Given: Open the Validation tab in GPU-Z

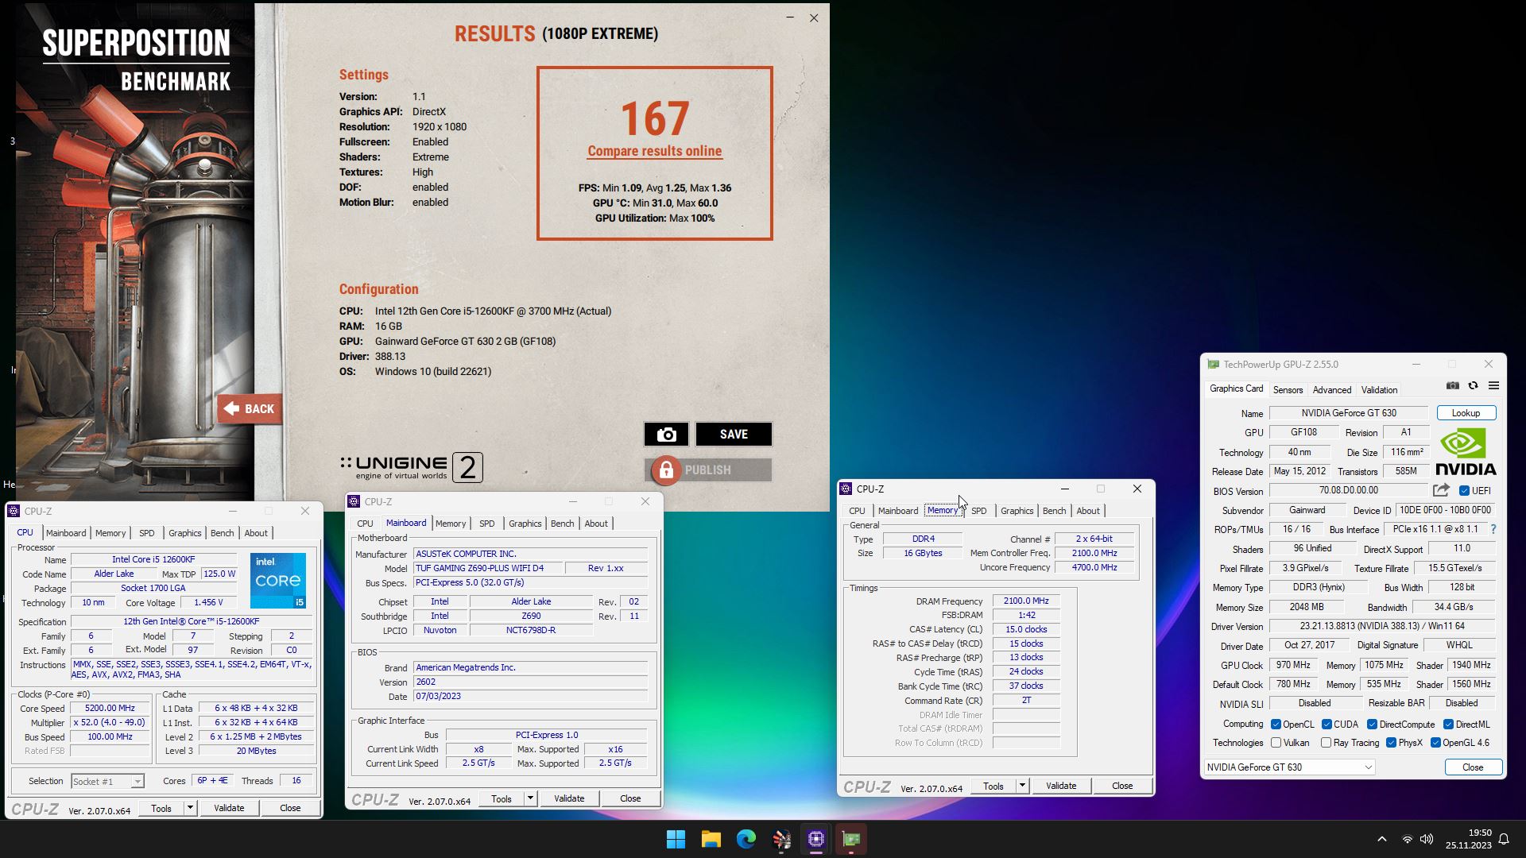Looking at the screenshot, I should coord(1379,390).
